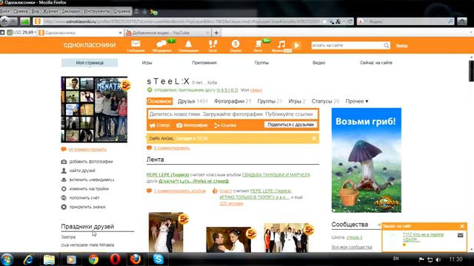Click the Статус megaphone option
The width and height of the screenshot is (474, 266).
point(160,125)
